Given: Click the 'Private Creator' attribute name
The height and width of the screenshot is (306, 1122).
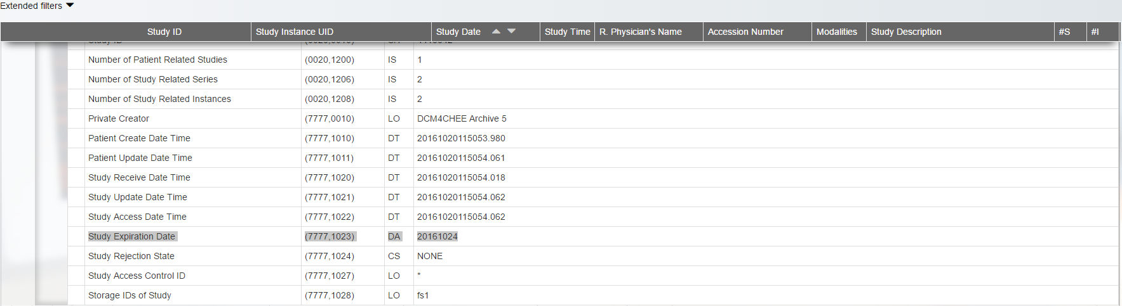Looking at the screenshot, I should pos(119,118).
